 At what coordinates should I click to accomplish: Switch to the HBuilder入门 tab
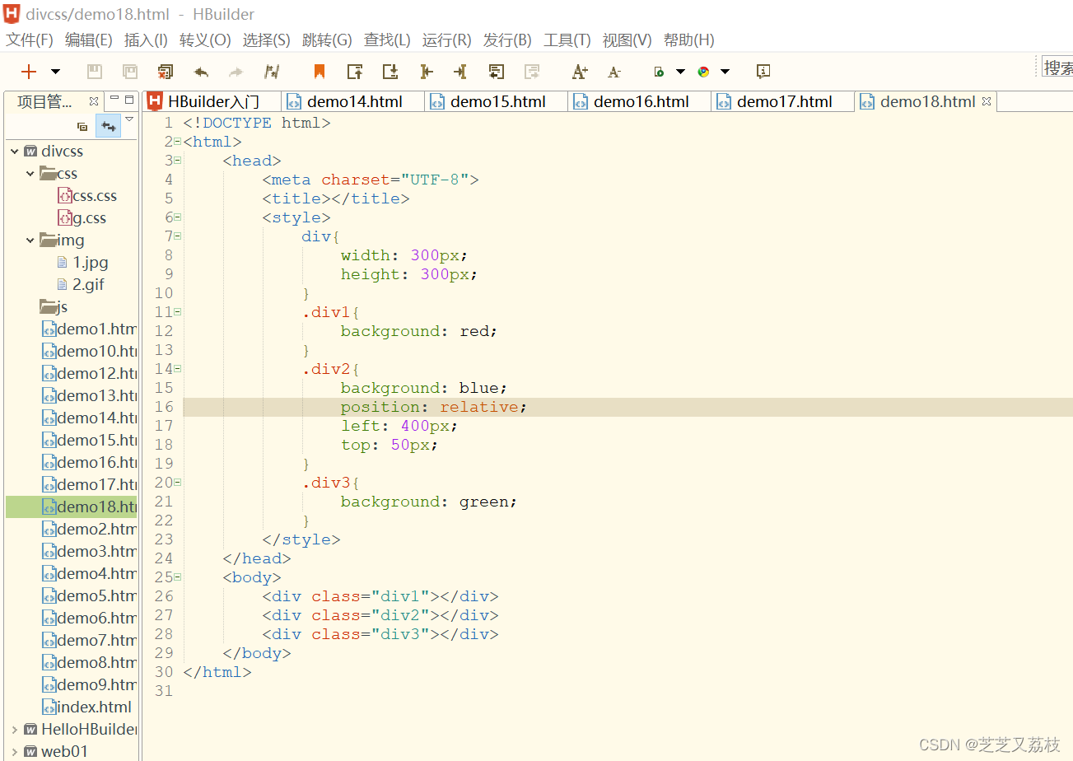pyautogui.click(x=212, y=101)
